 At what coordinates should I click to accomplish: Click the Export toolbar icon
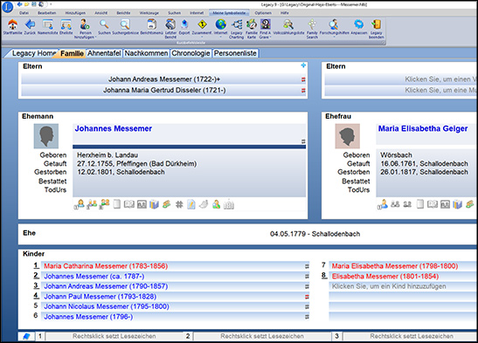point(184,24)
